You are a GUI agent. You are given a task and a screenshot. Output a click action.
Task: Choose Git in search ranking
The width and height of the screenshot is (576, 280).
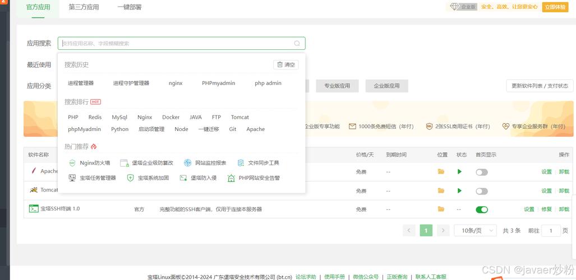pos(233,129)
